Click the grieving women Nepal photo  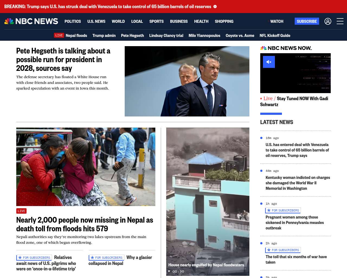(x=86, y=167)
